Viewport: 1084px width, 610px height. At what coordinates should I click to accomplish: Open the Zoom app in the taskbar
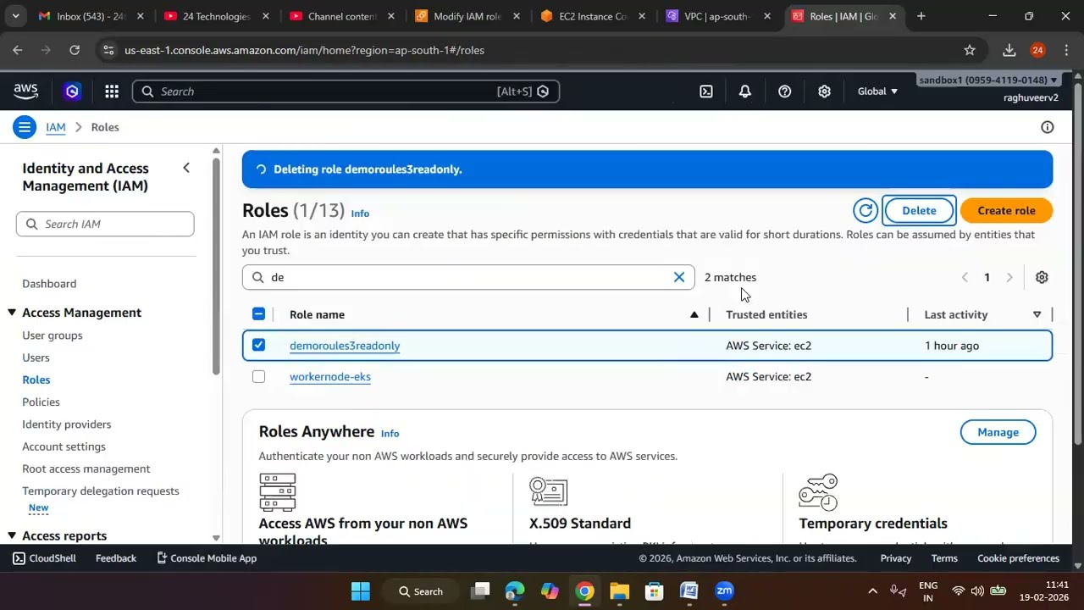click(x=724, y=591)
